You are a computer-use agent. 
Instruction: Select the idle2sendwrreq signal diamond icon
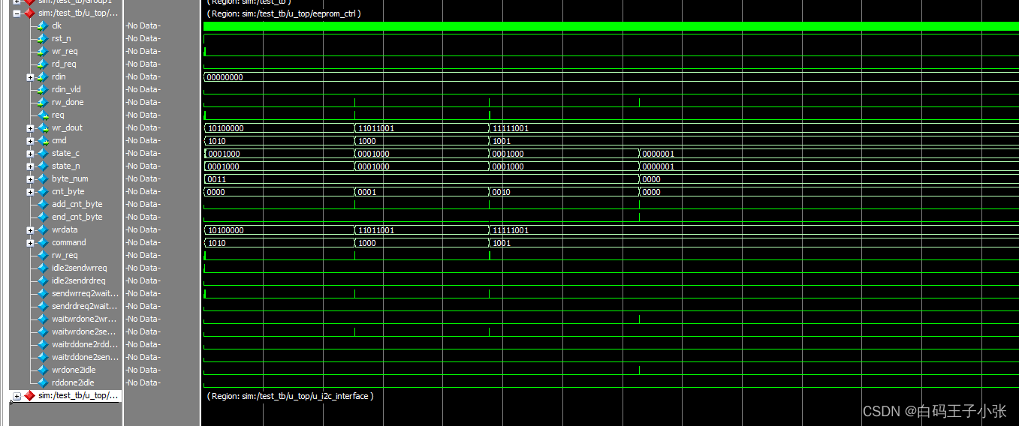point(43,268)
